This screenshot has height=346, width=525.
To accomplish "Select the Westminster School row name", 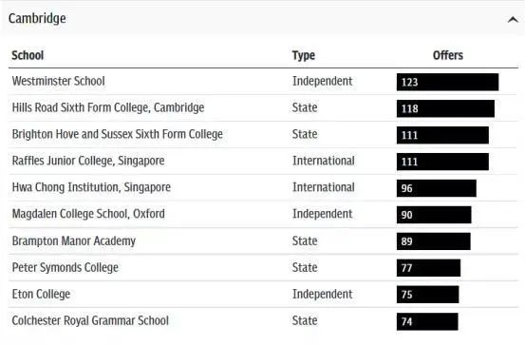I will click(58, 81).
